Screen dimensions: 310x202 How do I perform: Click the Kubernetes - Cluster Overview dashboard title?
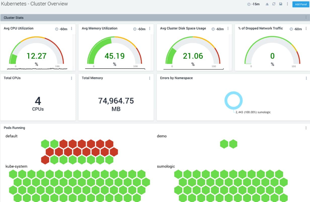coord(34,4)
